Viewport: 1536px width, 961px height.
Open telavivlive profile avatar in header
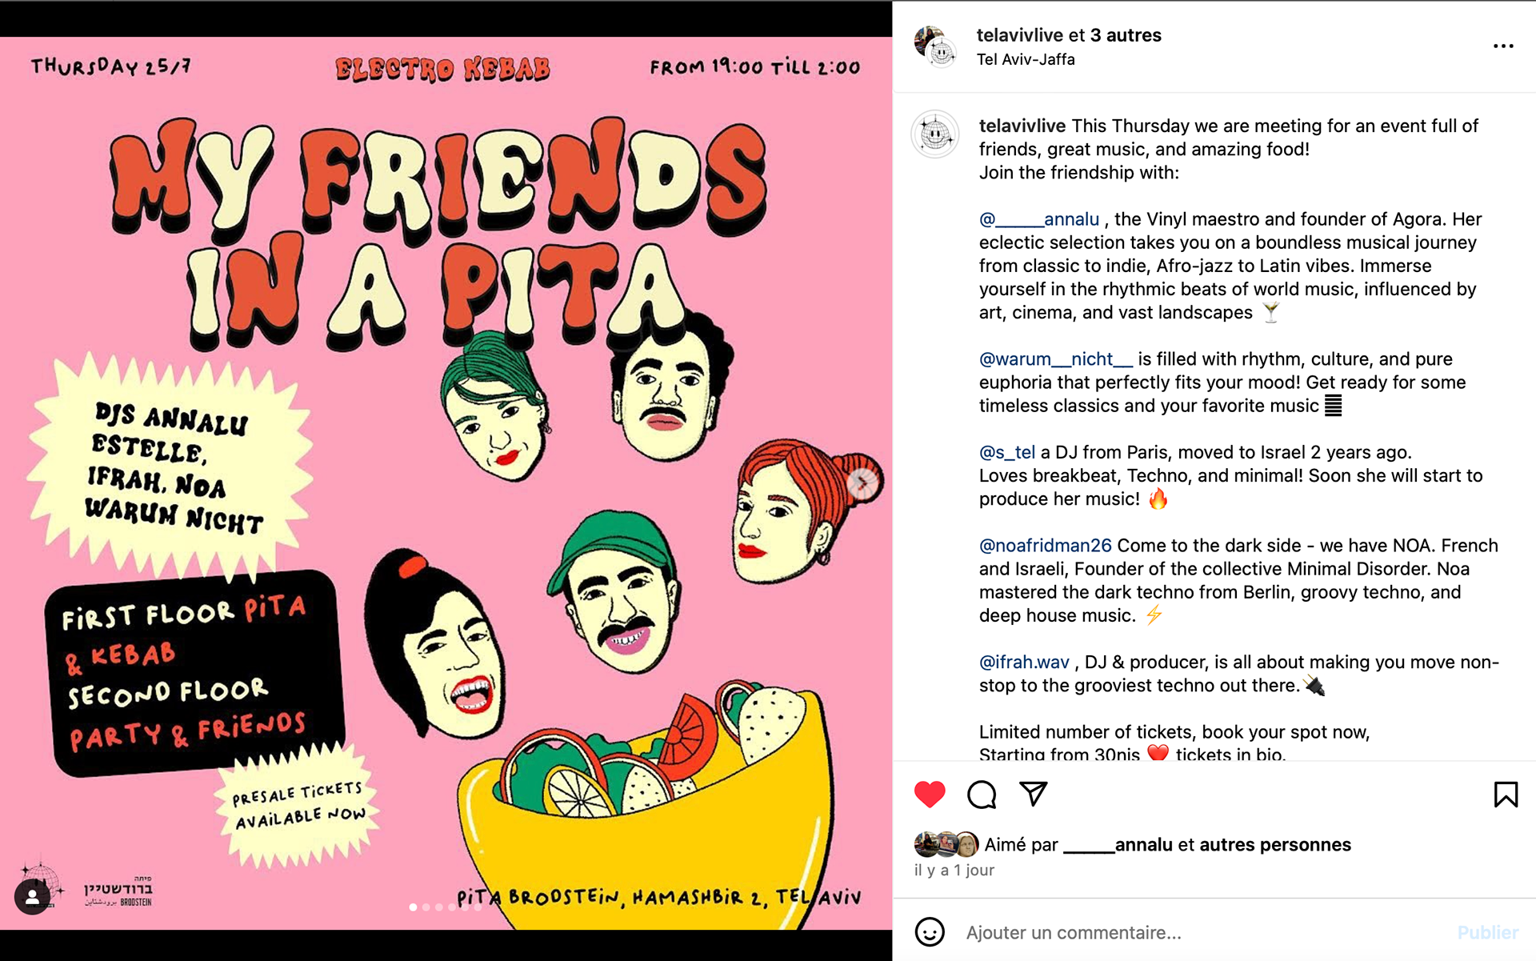935,46
